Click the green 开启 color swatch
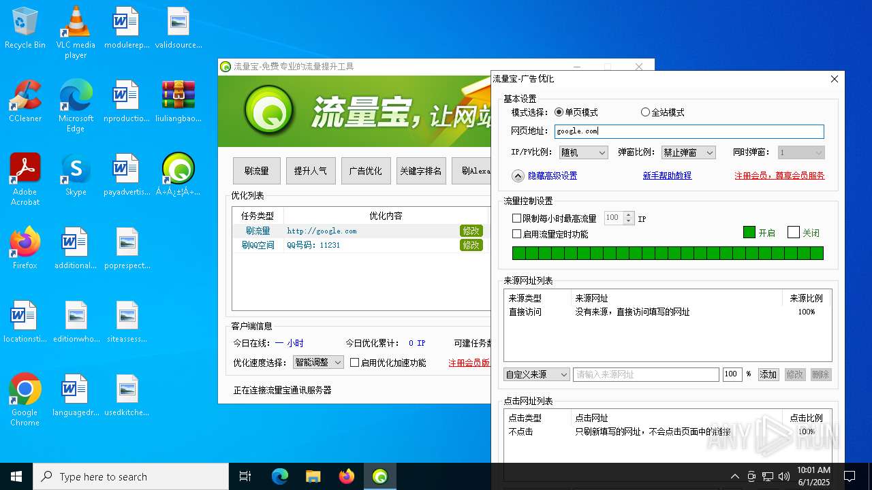The image size is (872, 490). coord(749,232)
